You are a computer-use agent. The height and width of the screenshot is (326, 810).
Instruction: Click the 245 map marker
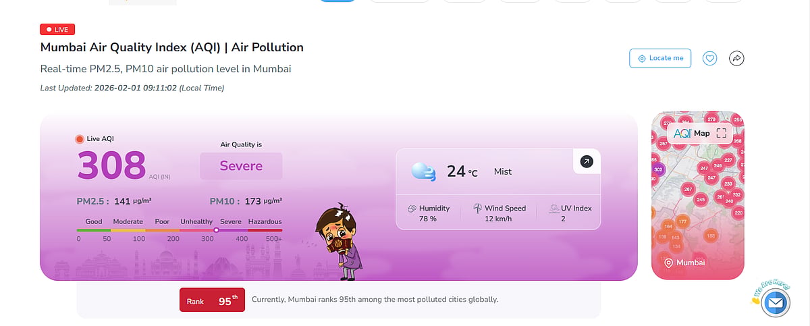click(x=701, y=199)
